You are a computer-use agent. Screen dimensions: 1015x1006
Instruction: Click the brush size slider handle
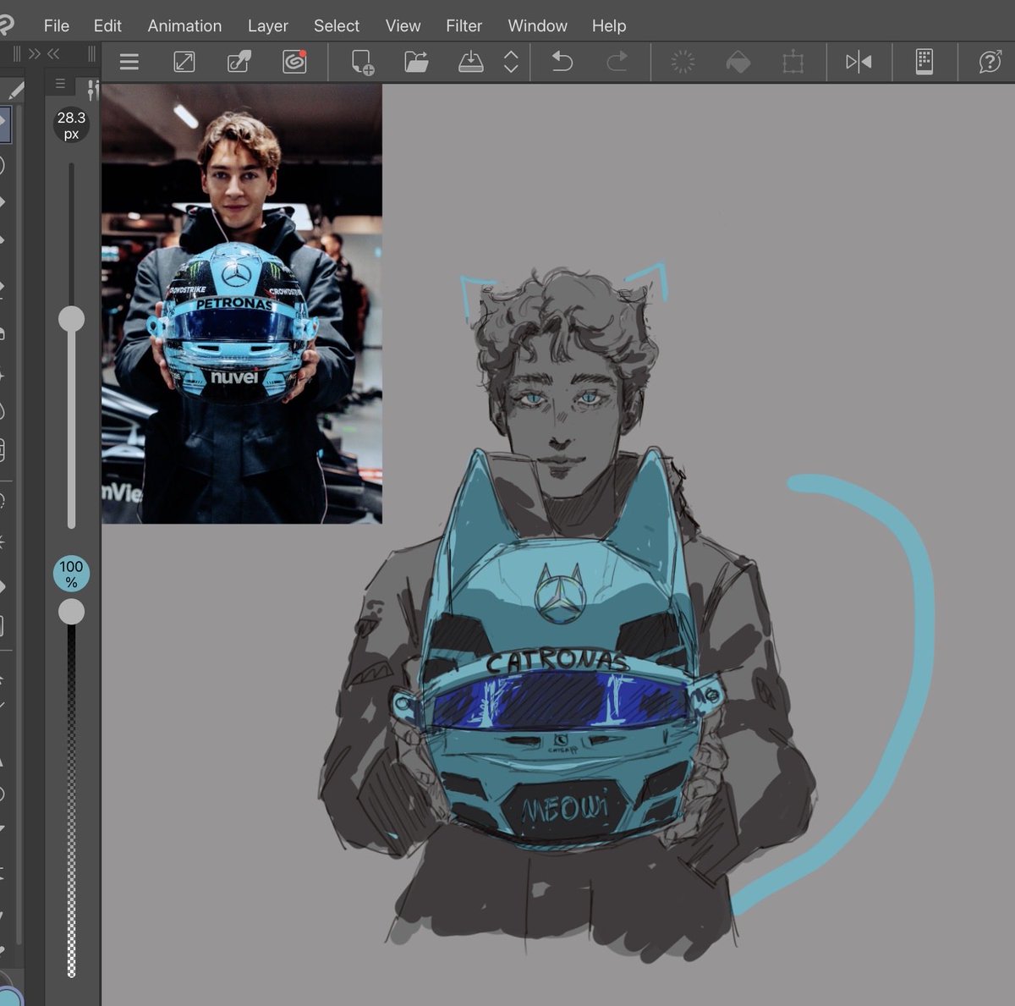click(x=71, y=319)
